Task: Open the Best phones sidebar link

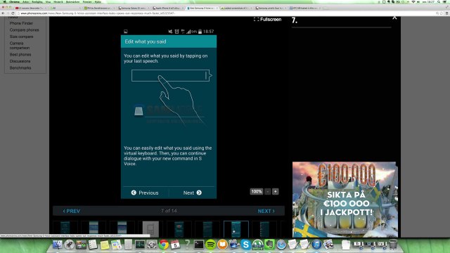Action: [x=20, y=55]
